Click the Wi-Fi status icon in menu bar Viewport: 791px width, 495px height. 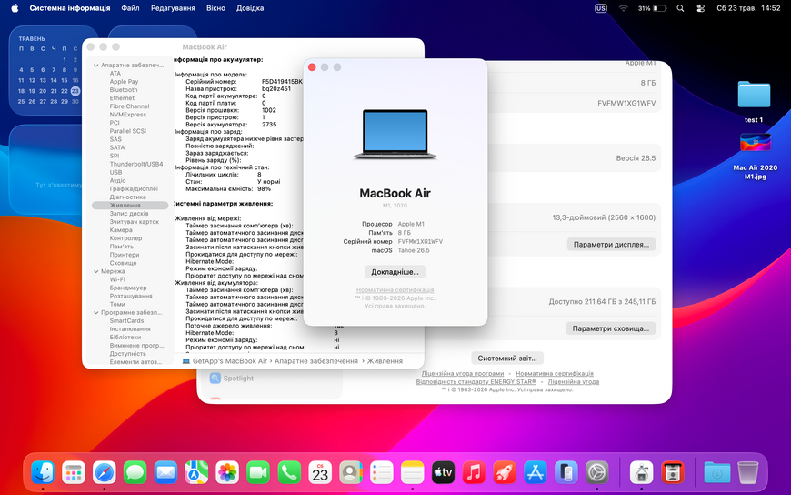623,8
